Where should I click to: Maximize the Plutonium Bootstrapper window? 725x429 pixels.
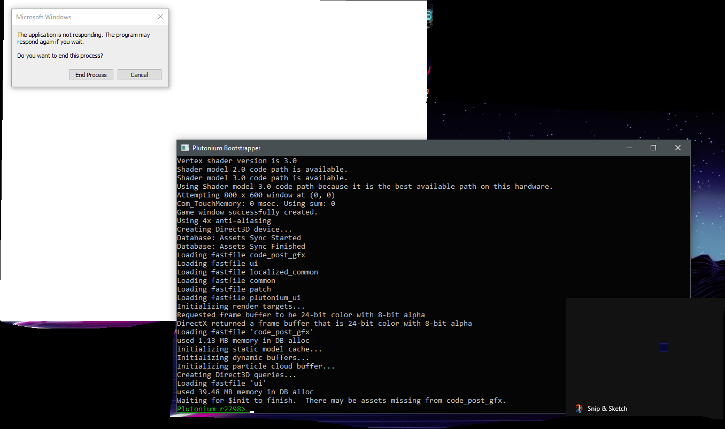[653, 148]
